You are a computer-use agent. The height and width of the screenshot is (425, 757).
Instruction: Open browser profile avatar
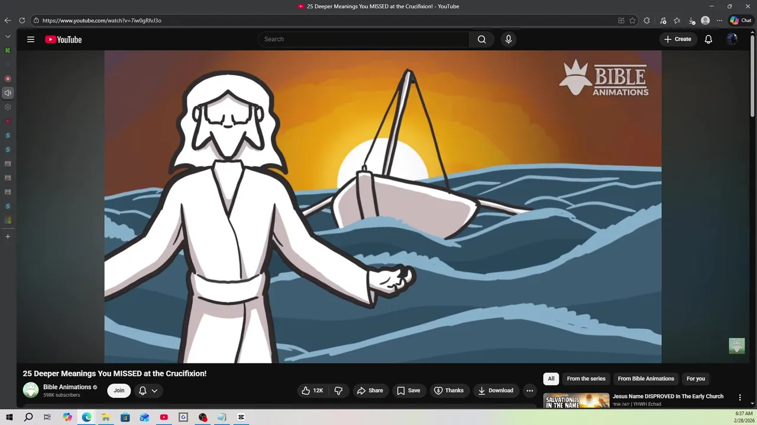click(x=705, y=21)
